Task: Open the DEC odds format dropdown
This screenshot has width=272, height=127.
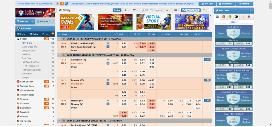Action: coord(176,10)
